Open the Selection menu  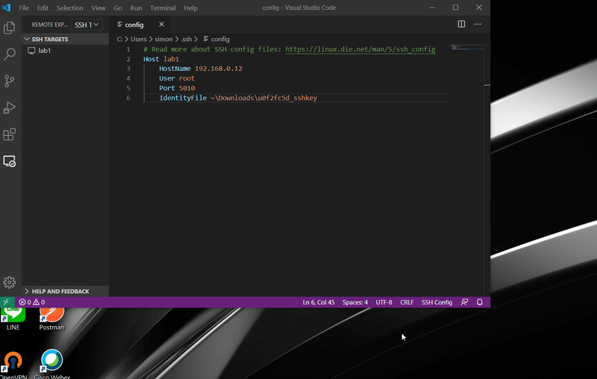pos(69,8)
